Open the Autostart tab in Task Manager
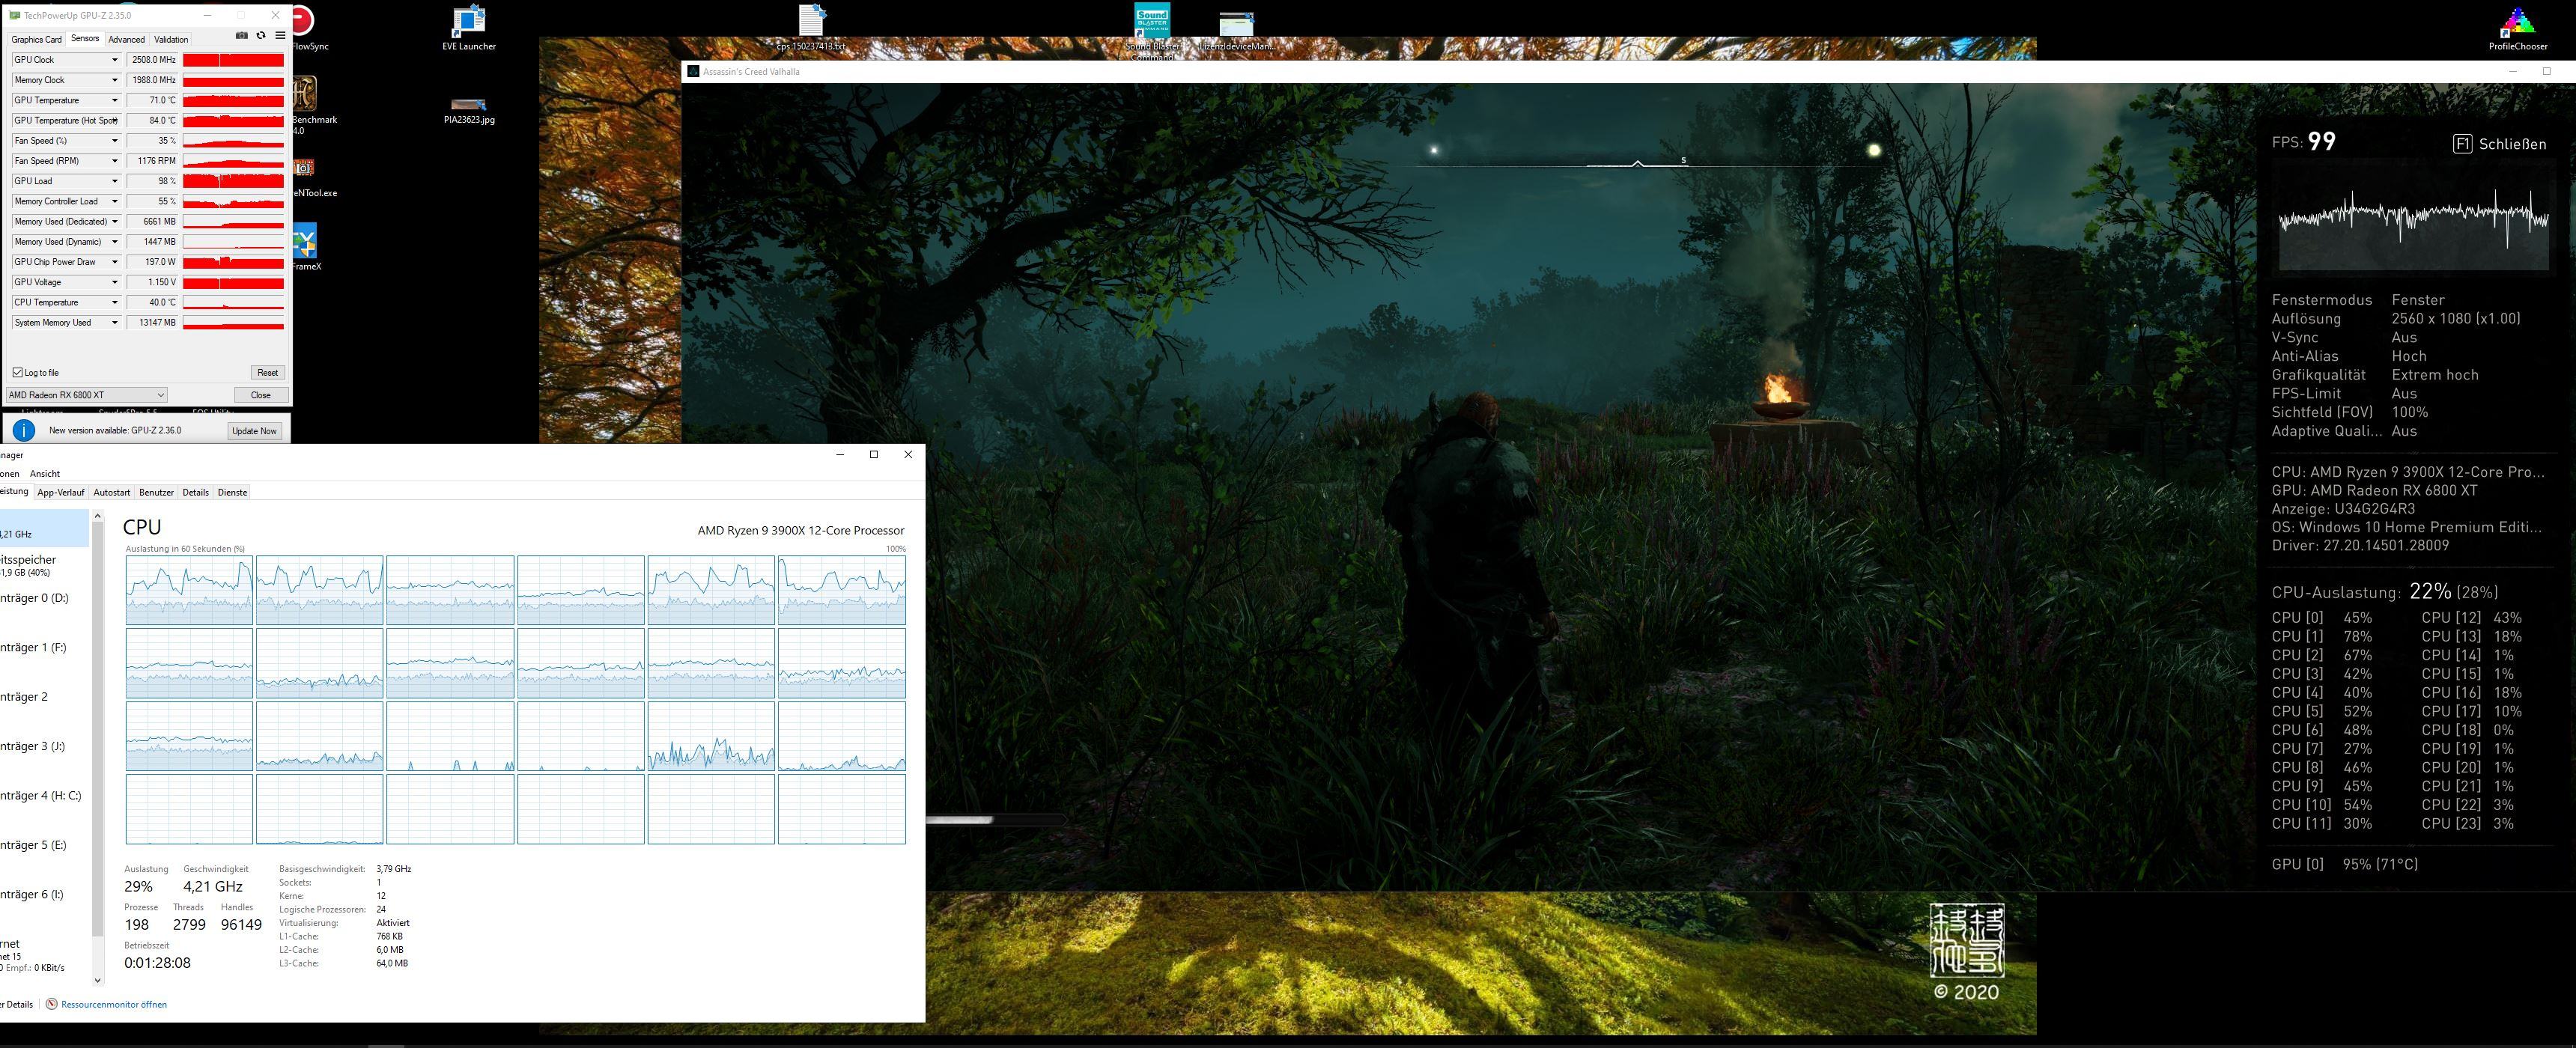The image size is (2576, 1048). [x=112, y=492]
